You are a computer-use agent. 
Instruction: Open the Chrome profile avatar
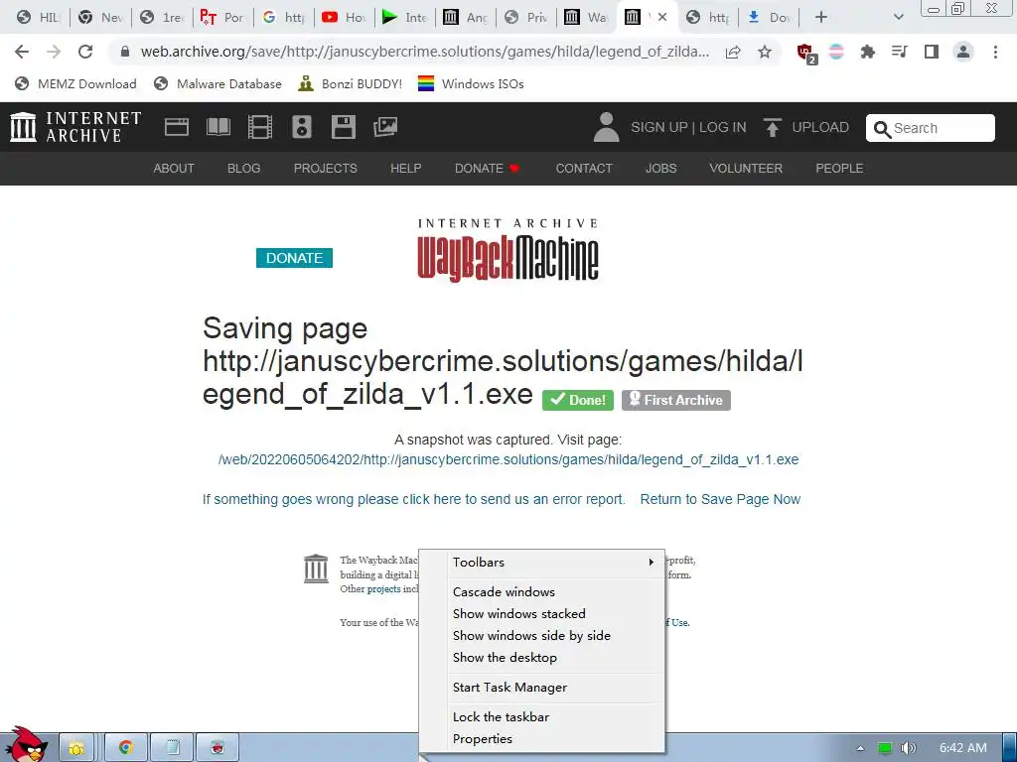pos(963,52)
